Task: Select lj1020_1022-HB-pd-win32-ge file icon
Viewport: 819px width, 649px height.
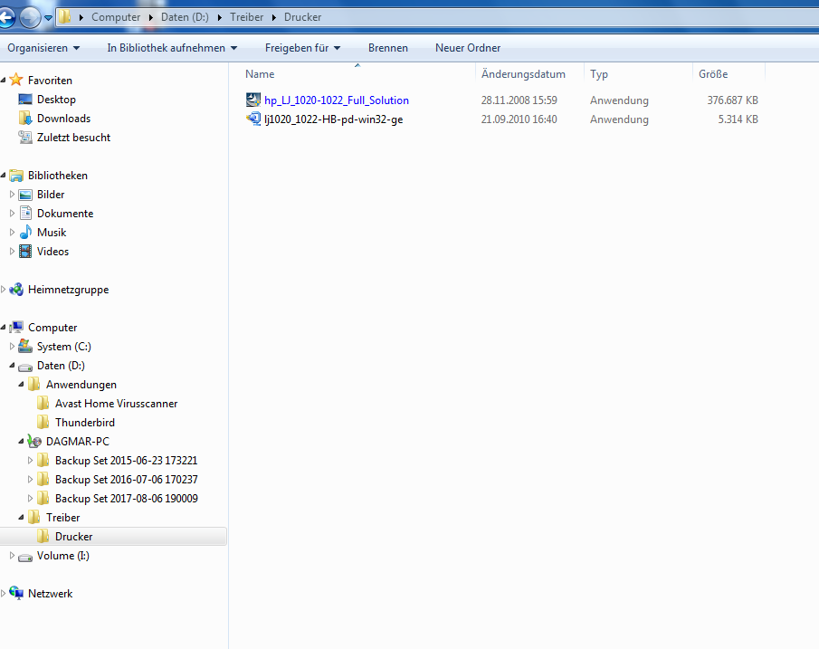Action: (x=252, y=119)
